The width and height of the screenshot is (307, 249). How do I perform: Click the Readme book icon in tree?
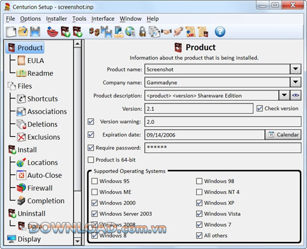tap(21, 73)
